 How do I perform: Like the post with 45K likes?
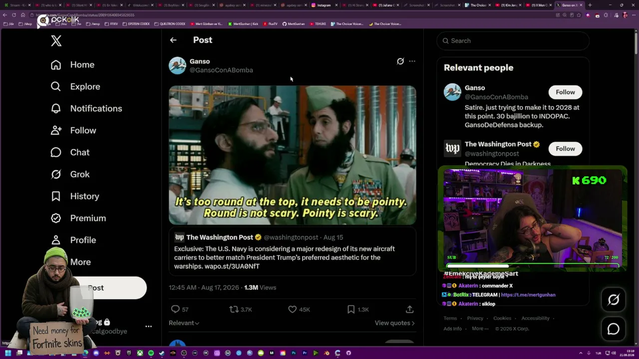pyautogui.click(x=293, y=310)
